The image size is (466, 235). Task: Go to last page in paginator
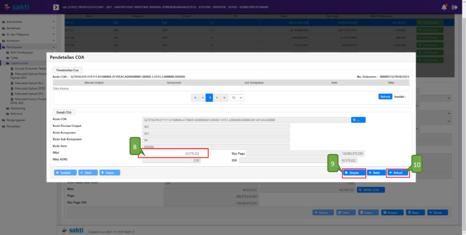pos(225,98)
